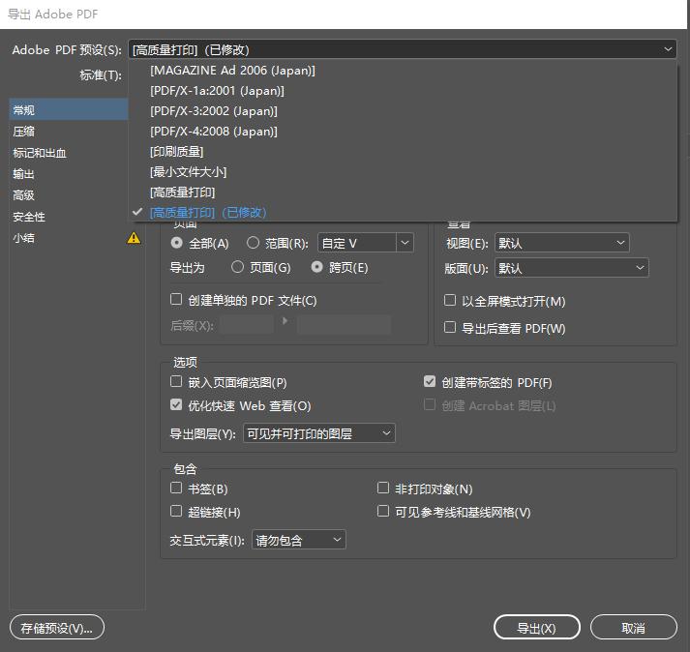This screenshot has width=690, height=652.
Task: Click the arrow next to the 后缀 field
Action: (x=285, y=321)
